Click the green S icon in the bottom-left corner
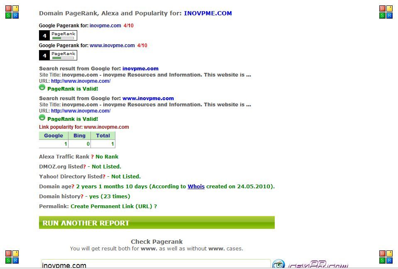Viewport: 398px width, 269px height. pos(8,260)
